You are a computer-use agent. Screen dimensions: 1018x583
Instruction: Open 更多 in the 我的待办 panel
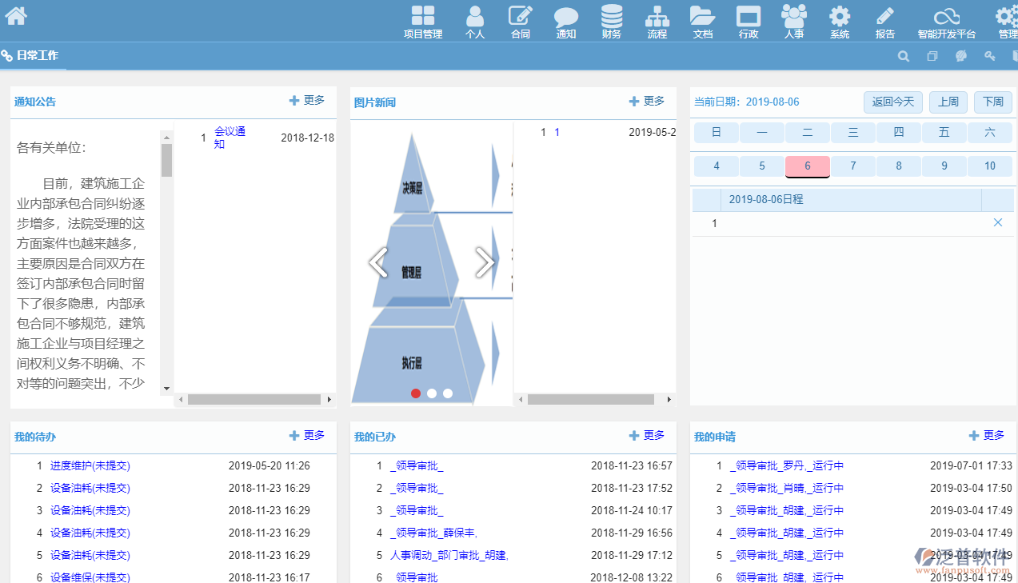point(307,436)
